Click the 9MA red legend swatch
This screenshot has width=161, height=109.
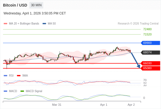click(x=19, y=76)
